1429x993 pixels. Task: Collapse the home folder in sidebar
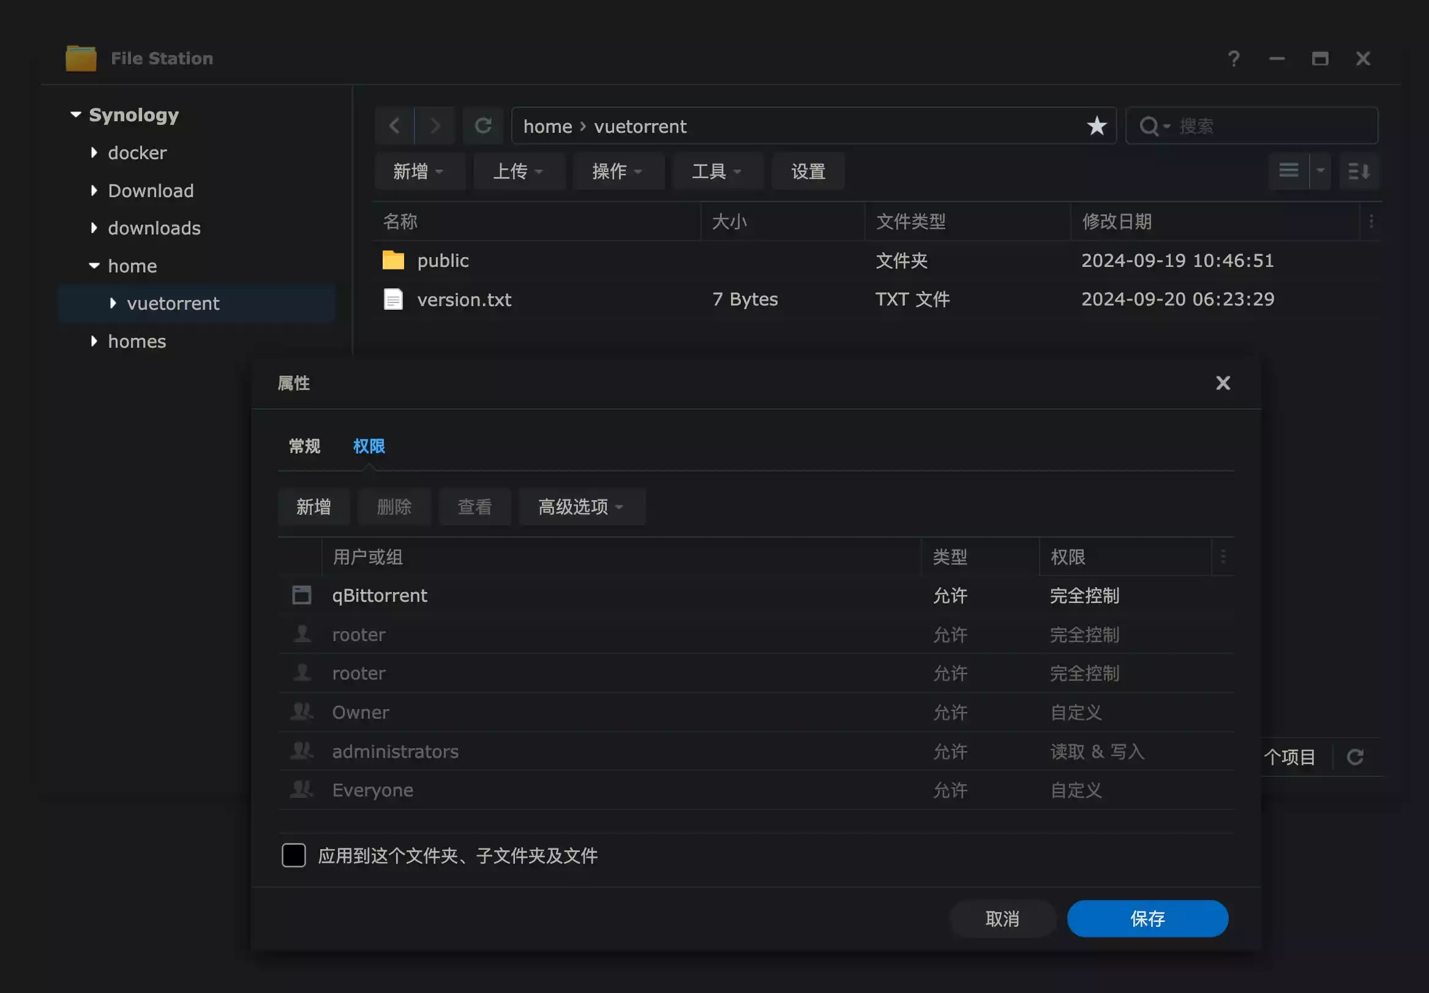[94, 266]
